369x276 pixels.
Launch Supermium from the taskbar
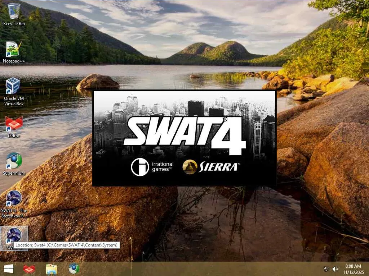pyautogui.click(x=74, y=269)
